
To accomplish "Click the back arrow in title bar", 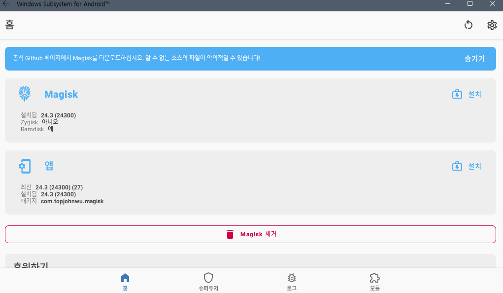I will point(6,4).
